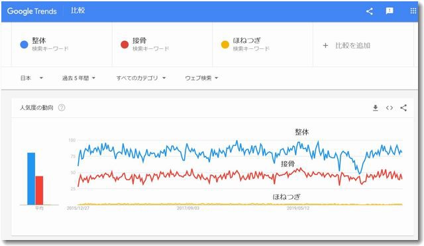
Task: Open the 日本 region dropdown
Action: pyautogui.click(x=32, y=78)
